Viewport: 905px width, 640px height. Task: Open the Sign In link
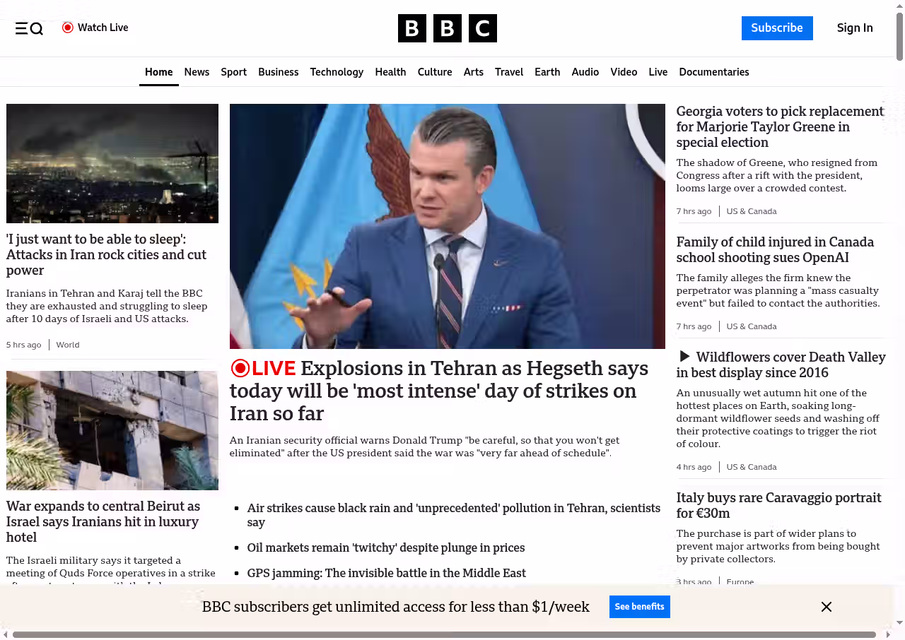point(854,28)
